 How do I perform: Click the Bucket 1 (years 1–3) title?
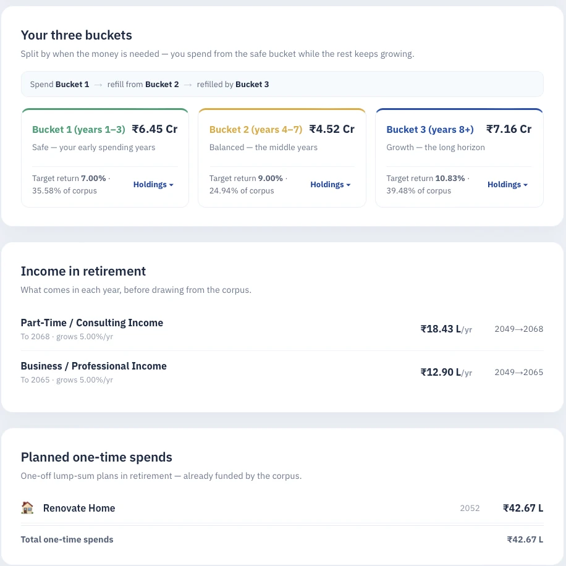pos(78,129)
